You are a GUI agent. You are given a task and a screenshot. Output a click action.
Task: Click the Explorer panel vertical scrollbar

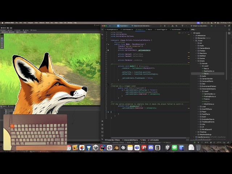click(226, 56)
